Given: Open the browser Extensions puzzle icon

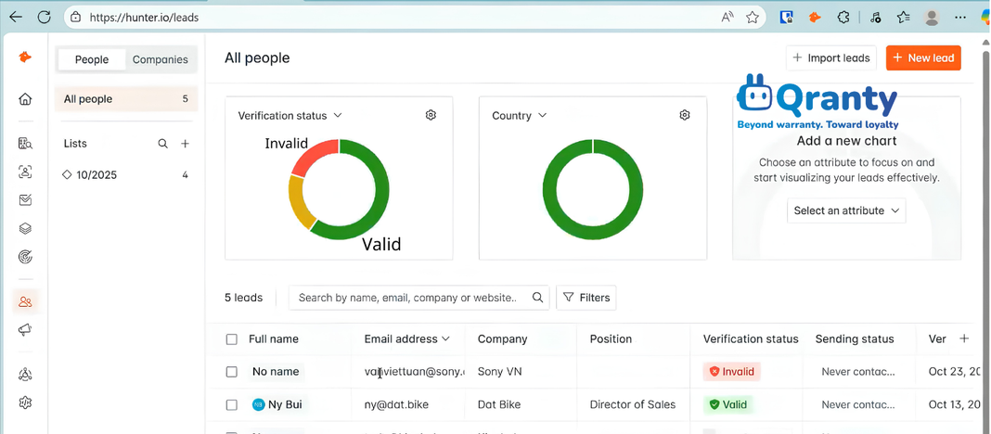Looking at the screenshot, I should coord(843,17).
